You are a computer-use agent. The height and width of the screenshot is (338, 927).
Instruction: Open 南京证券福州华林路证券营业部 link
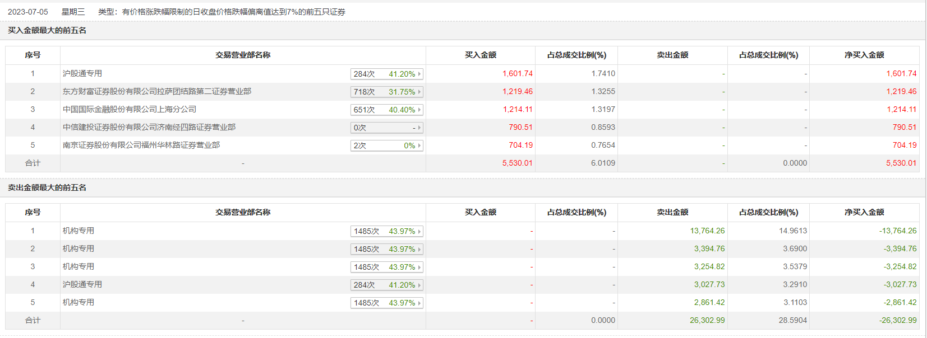(x=141, y=145)
